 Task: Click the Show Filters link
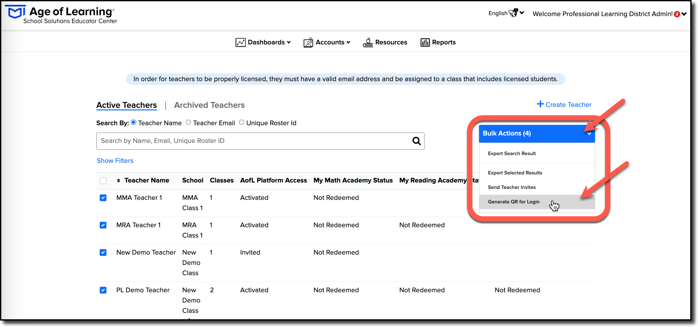115,161
